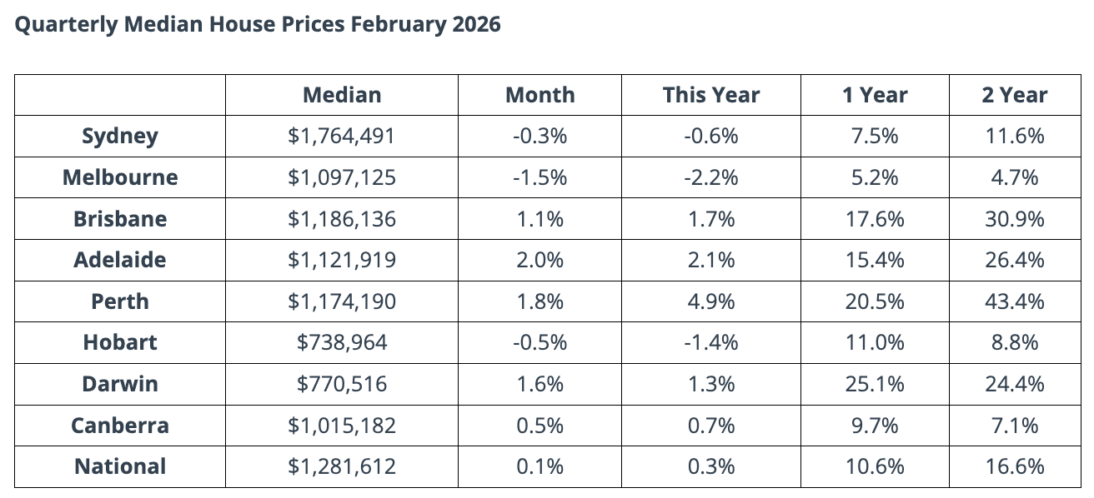Select the Sydney row label
This screenshot has width=1094, height=498.
(120, 136)
